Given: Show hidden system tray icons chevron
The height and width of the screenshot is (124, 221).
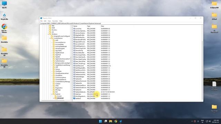Looking at the screenshot, I should click(x=192, y=121).
